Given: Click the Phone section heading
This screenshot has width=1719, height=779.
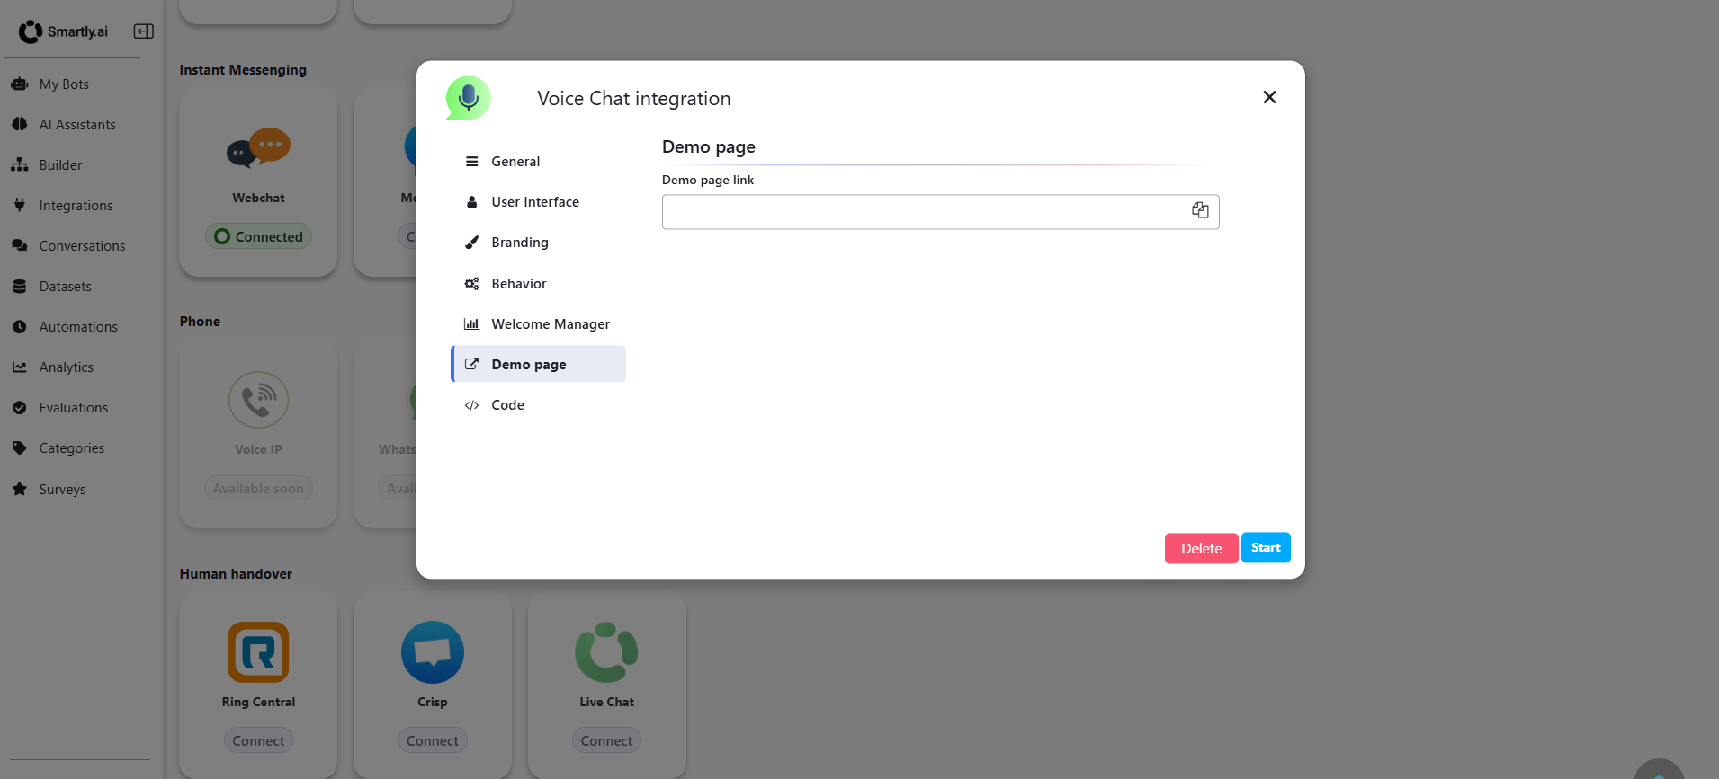Looking at the screenshot, I should 200,322.
